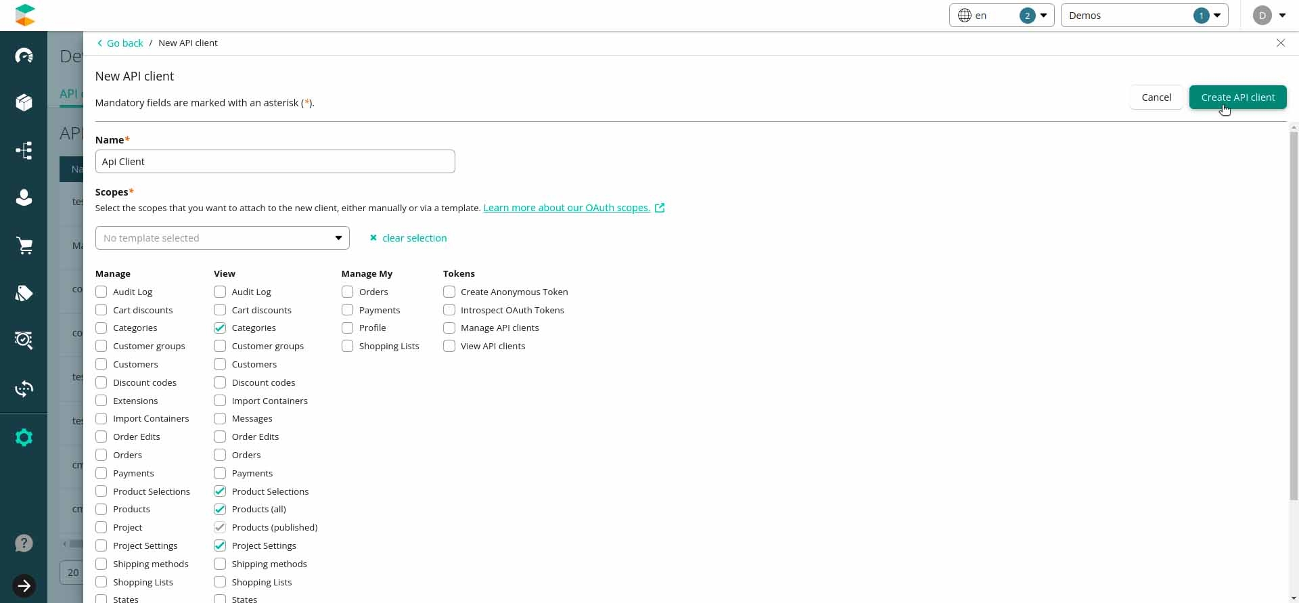Open the Products box icon in sidebar
The height and width of the screenshot is (603, 1299).
point(24,102)
